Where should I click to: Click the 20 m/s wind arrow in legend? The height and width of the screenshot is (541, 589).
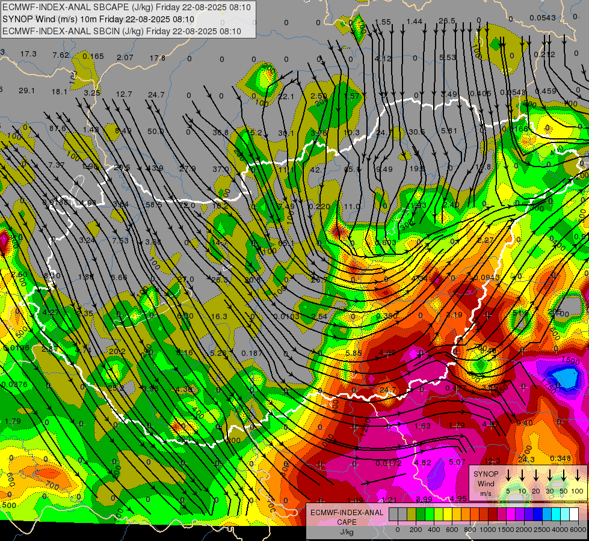pyautogui.click(x=535, y=475)
